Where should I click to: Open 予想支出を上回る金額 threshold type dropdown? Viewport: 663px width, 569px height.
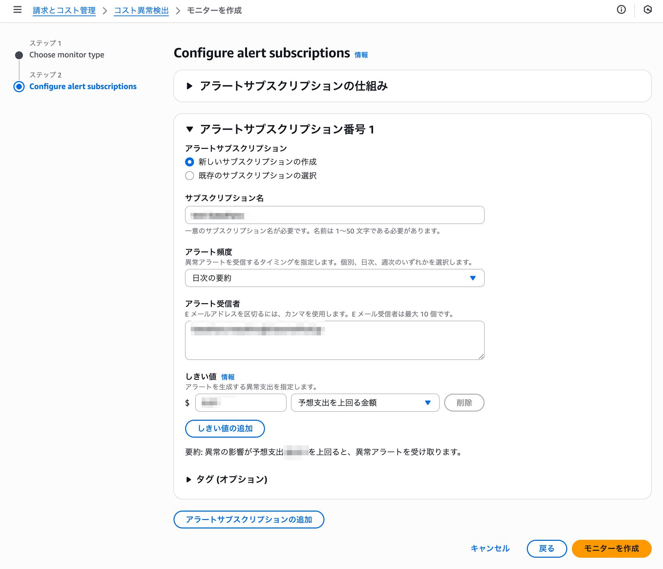(365, 403)
